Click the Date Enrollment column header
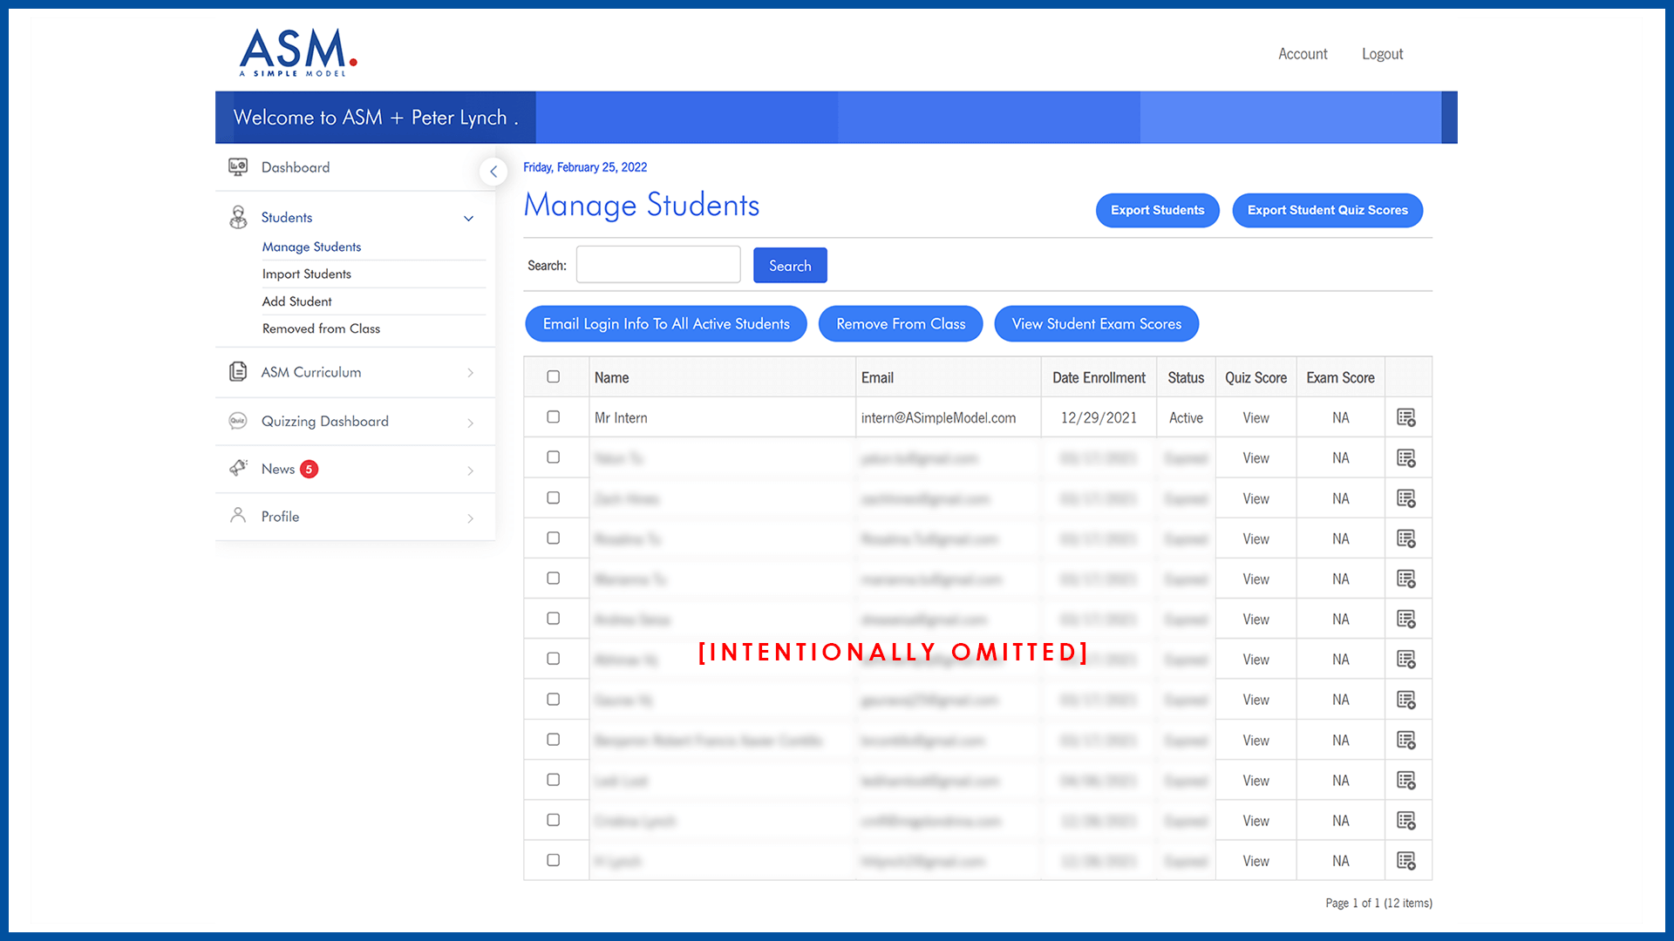This screenshot has height=941, width=1674. pyautogui.click(x=1099, y=377)
